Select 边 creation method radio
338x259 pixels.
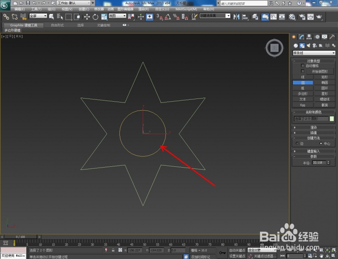(297, 143)
